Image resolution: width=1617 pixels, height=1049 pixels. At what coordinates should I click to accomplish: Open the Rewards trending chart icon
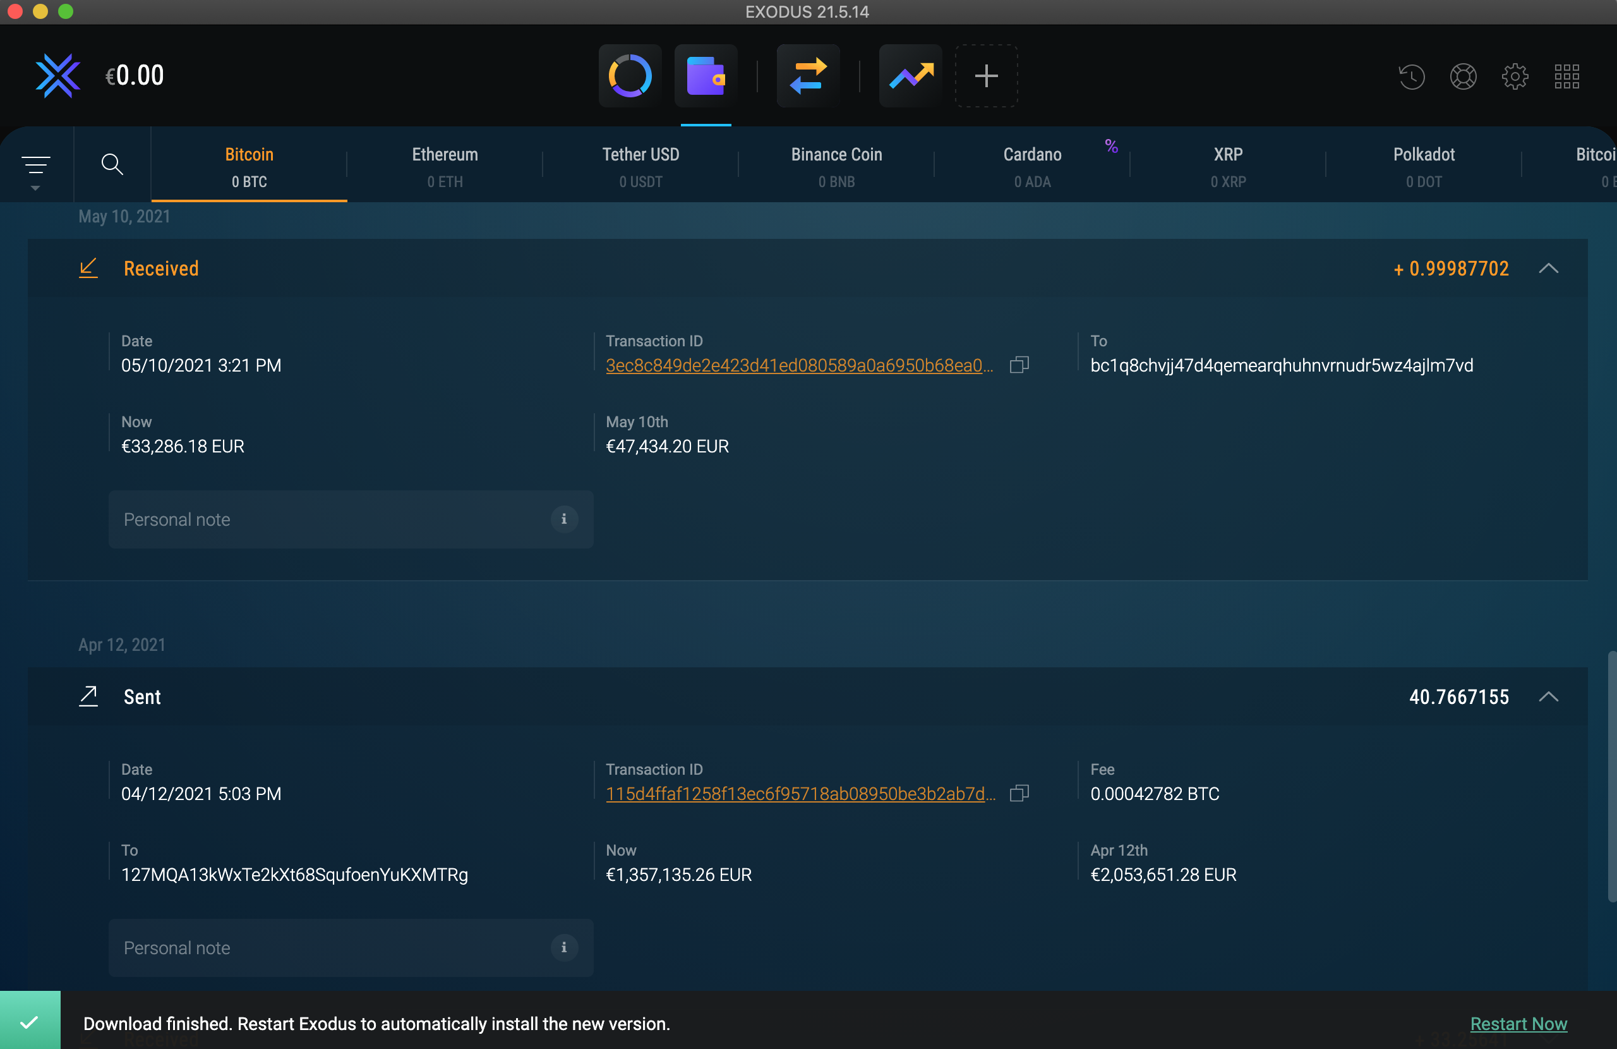pyautogui.click(x=910, y=75)
